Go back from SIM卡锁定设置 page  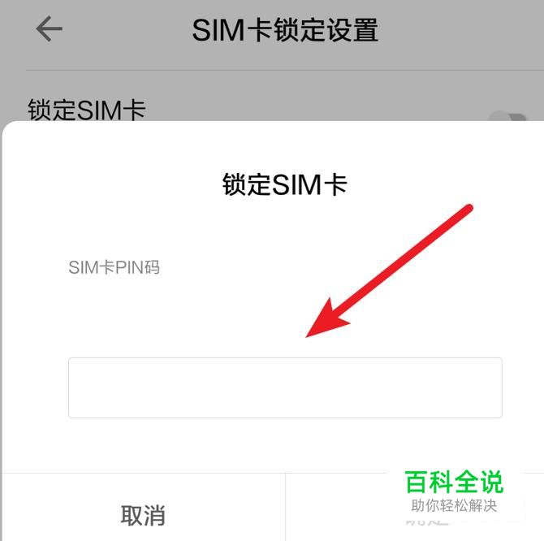[x=49, y=28]
